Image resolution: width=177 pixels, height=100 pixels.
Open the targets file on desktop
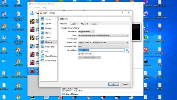160,86
